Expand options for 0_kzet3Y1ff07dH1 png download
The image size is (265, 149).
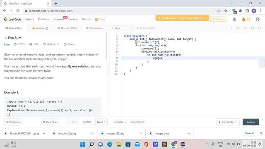pyautogui.click(x=44, y=133)
